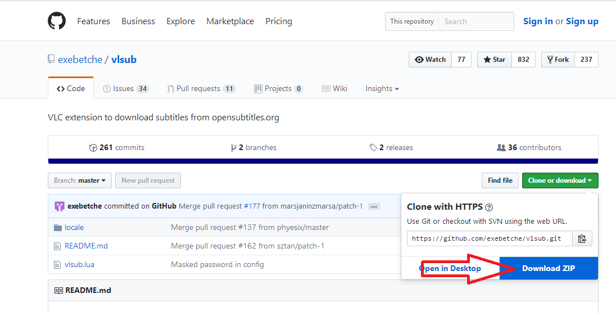Star the vlsub repository

click(495, 60)
